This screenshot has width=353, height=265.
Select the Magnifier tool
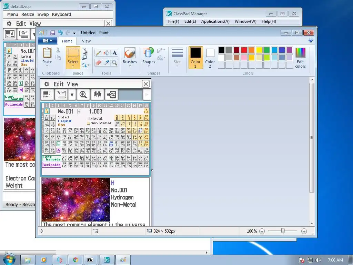pos(114,63)
